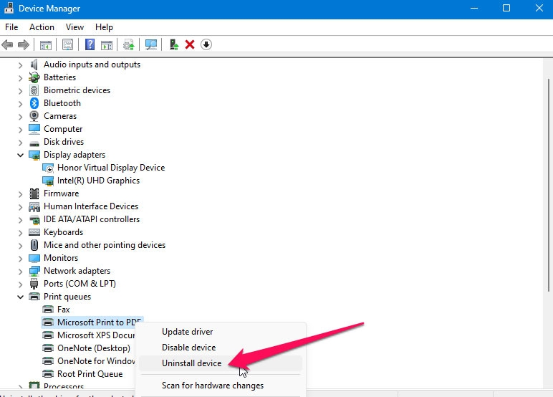Viewport: 553px width, 397px height.
Task: Maximize the Device Manager window
Action: [x=506, y=8]
